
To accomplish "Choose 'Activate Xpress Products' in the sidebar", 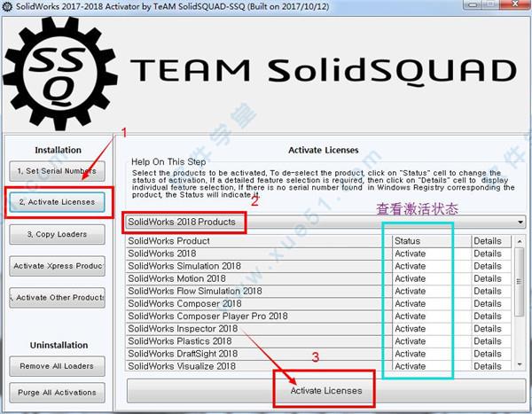I will [x=57, y=266].
